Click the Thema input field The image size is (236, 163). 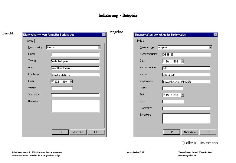[75, 61]
